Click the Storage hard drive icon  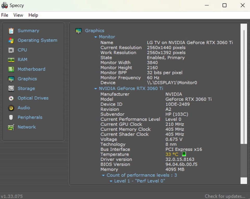pyautogui.click(x=11, y=89)
